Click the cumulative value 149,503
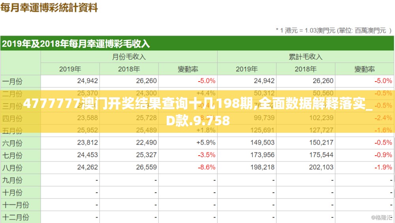 point(262,143)
